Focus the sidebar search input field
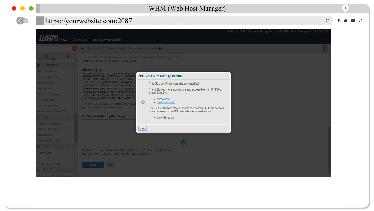 [54, 49]
